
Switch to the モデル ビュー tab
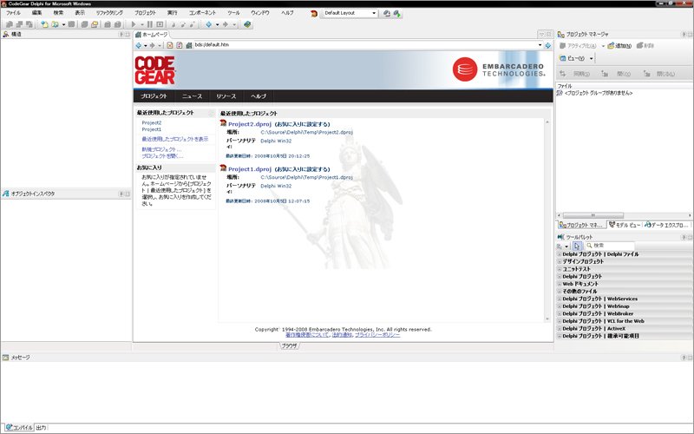click(625, 225)
